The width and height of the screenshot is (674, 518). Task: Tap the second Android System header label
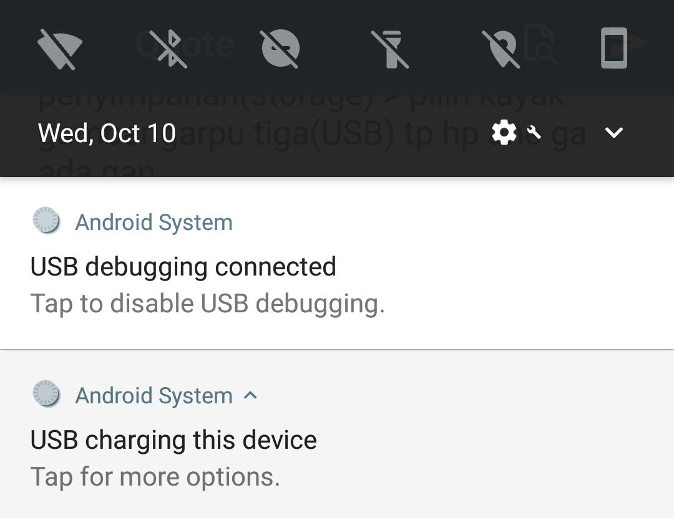click(x=154, y=396)
